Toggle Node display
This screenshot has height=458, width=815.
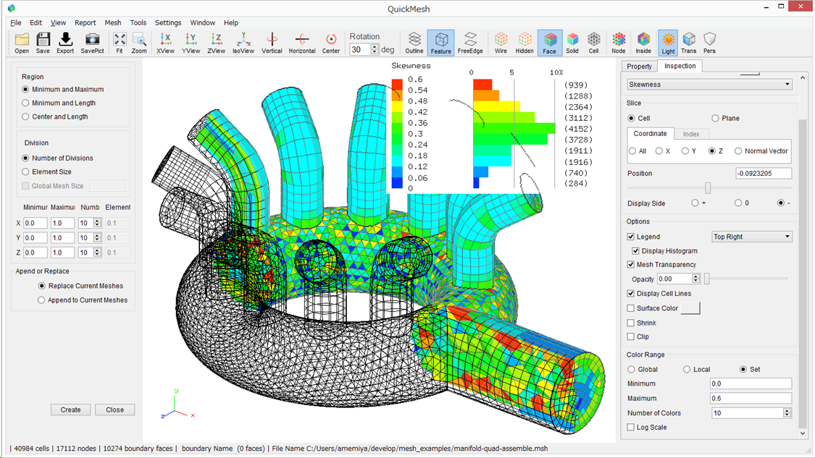coord(619,43)
